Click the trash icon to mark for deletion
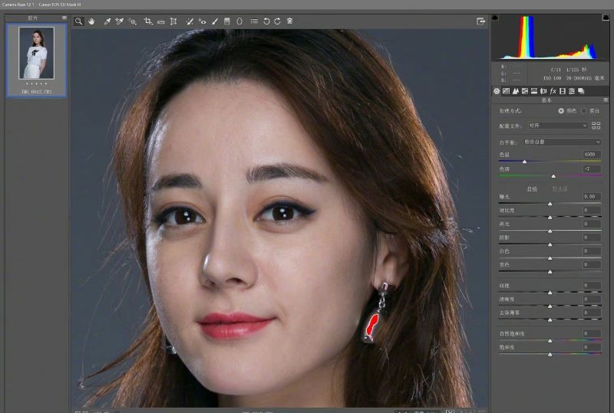 click(289, 21)
